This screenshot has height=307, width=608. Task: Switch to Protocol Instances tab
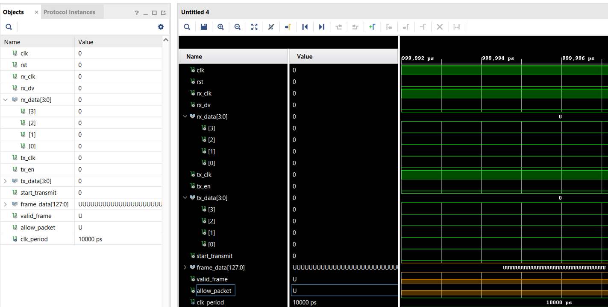click(x=69, y=12)
